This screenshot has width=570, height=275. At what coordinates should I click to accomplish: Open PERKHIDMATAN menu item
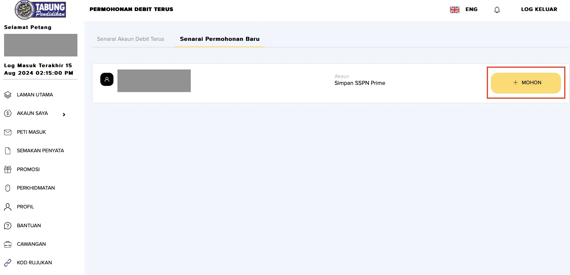36,188
